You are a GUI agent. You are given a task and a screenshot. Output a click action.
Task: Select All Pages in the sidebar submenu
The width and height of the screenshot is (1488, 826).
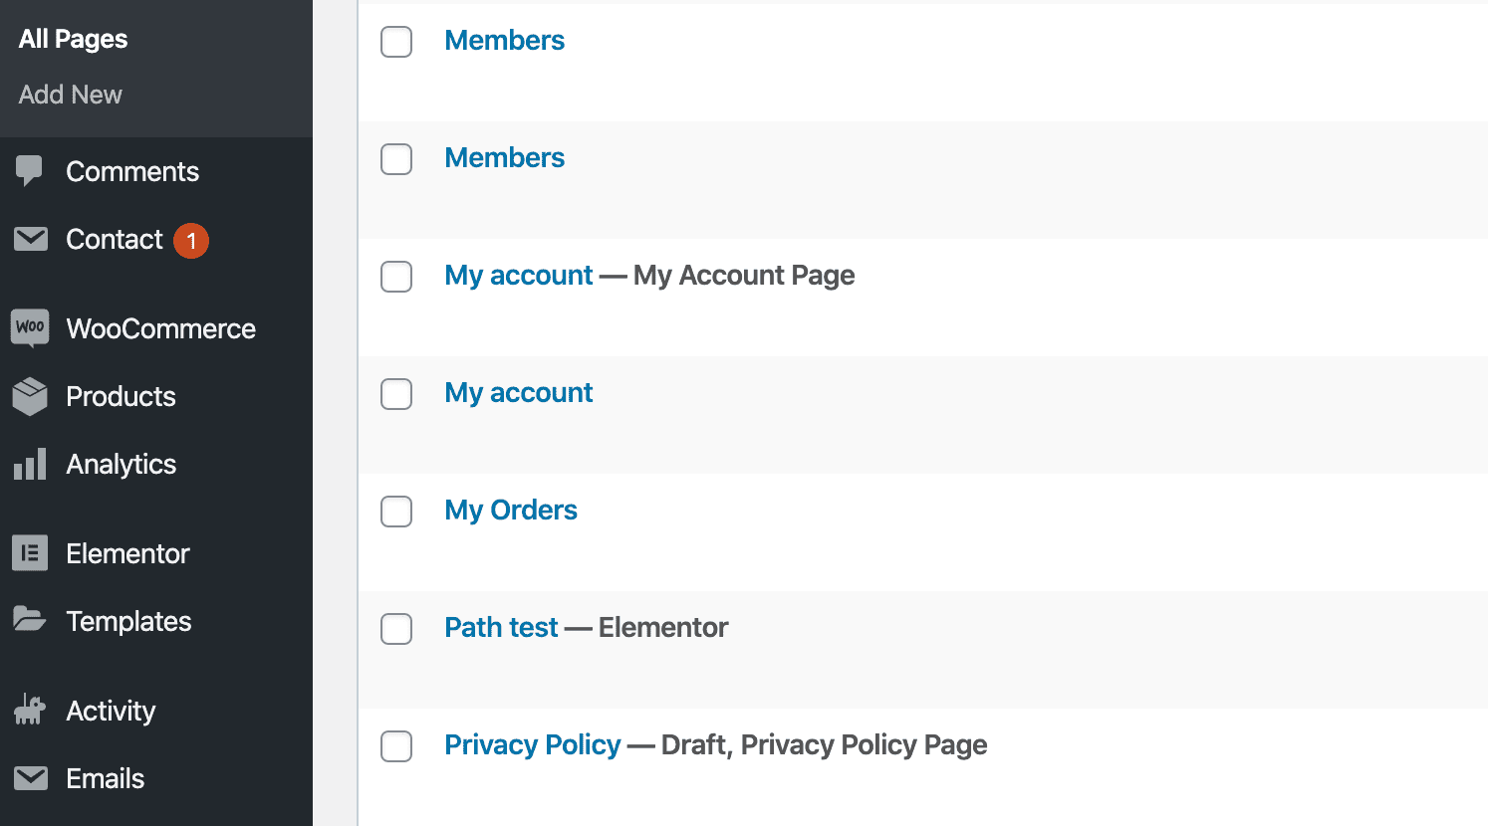(x=73, y=39)
